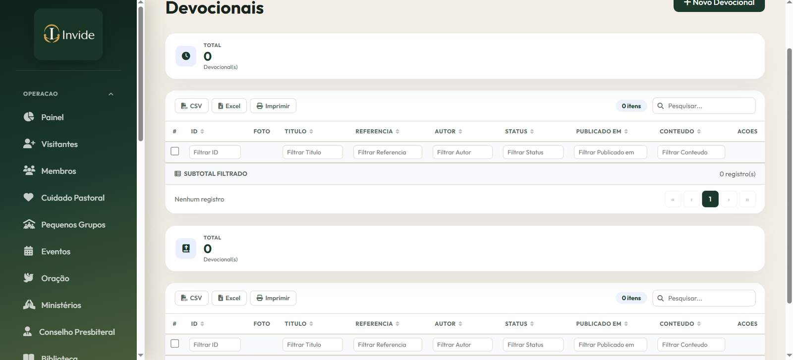Tick the select-all checkbox in the upper table

pos(175,151)
